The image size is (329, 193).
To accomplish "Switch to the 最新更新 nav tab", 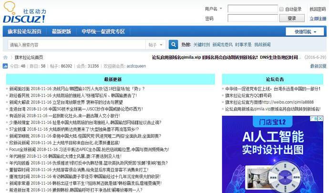I will (61, 32).
